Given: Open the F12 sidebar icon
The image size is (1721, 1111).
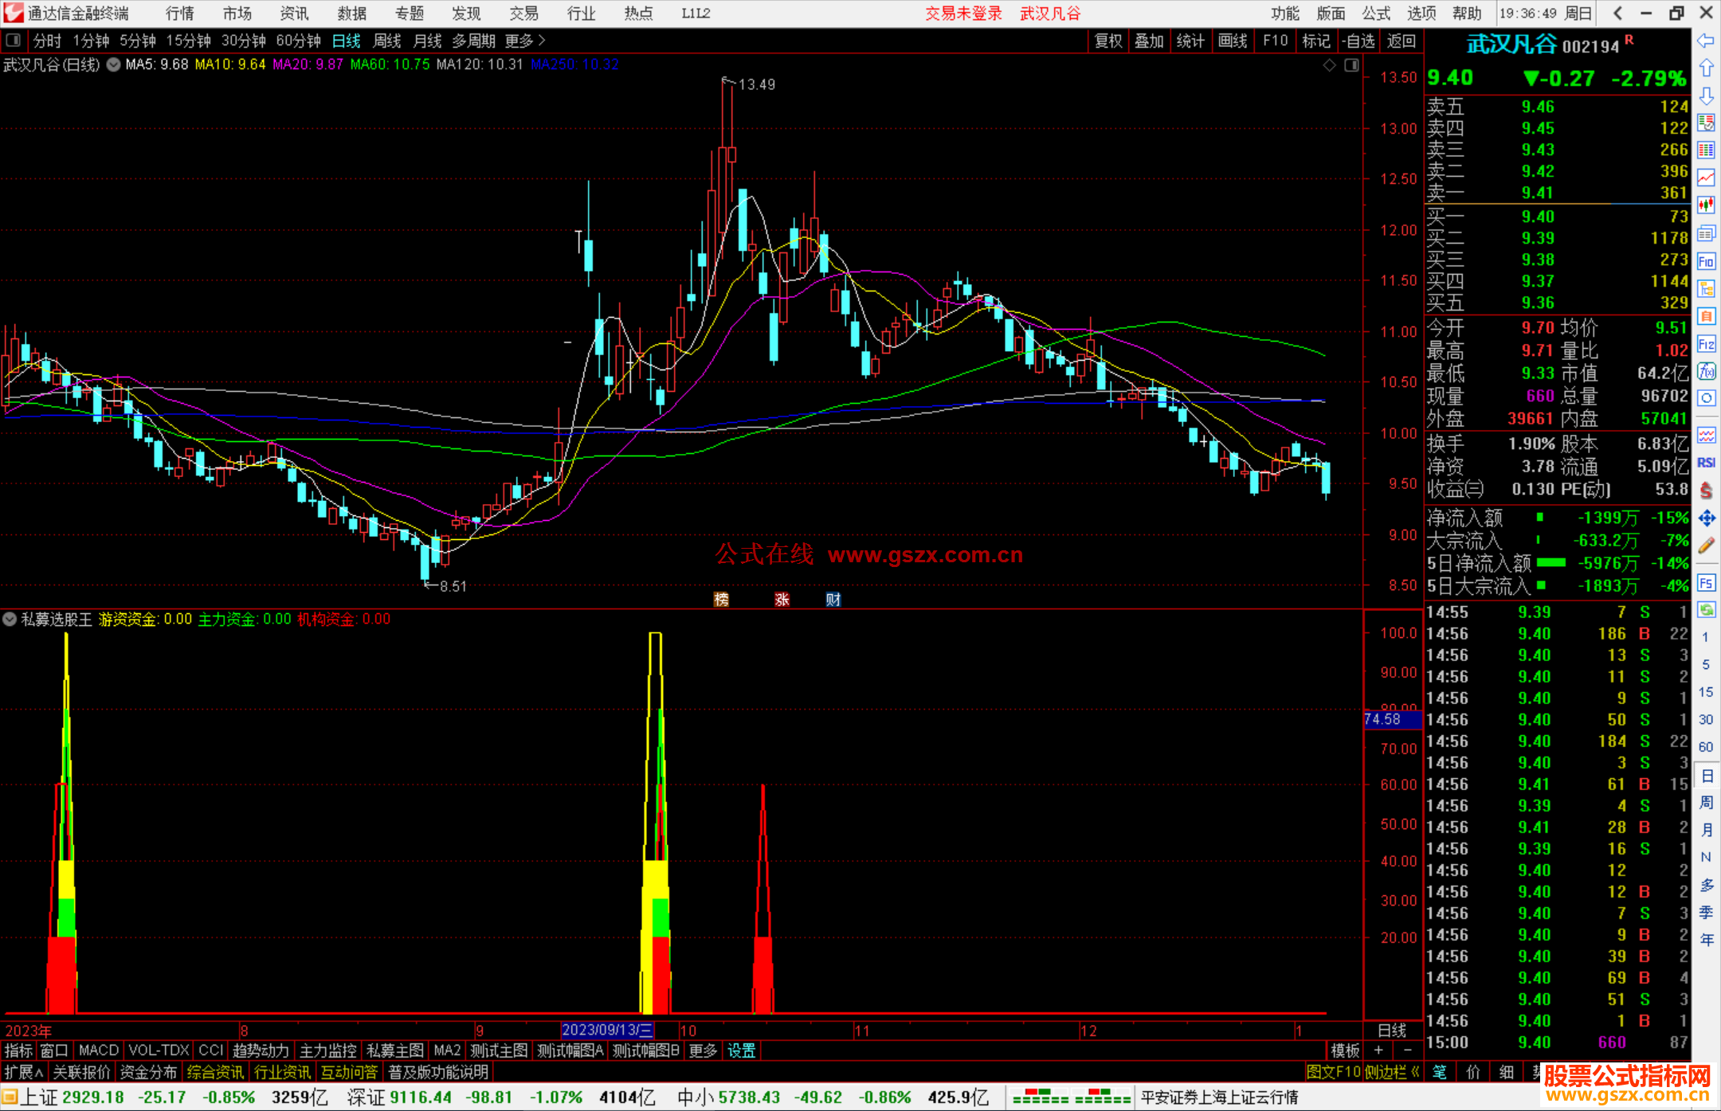Looking at the screenshot, I should (1706, 344).
